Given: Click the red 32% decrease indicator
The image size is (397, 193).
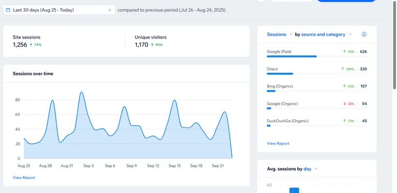Looking at the screenshot, I should [349, 104].
